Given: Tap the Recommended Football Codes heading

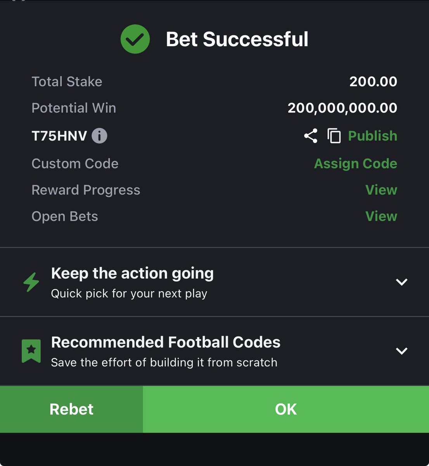Looking at the screenshot, I should pos(166,342).
